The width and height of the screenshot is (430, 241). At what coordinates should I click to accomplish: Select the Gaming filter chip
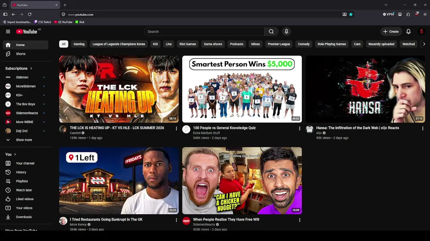click(x=79, y=44)
